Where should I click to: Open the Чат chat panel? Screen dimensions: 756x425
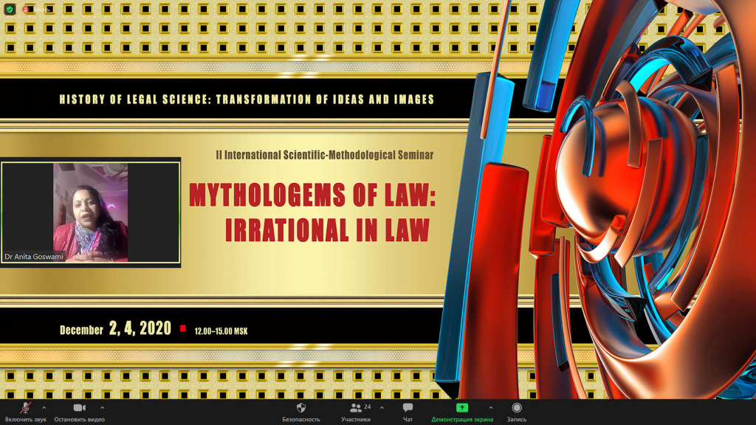pyautogui.click(x=408, y=407)
